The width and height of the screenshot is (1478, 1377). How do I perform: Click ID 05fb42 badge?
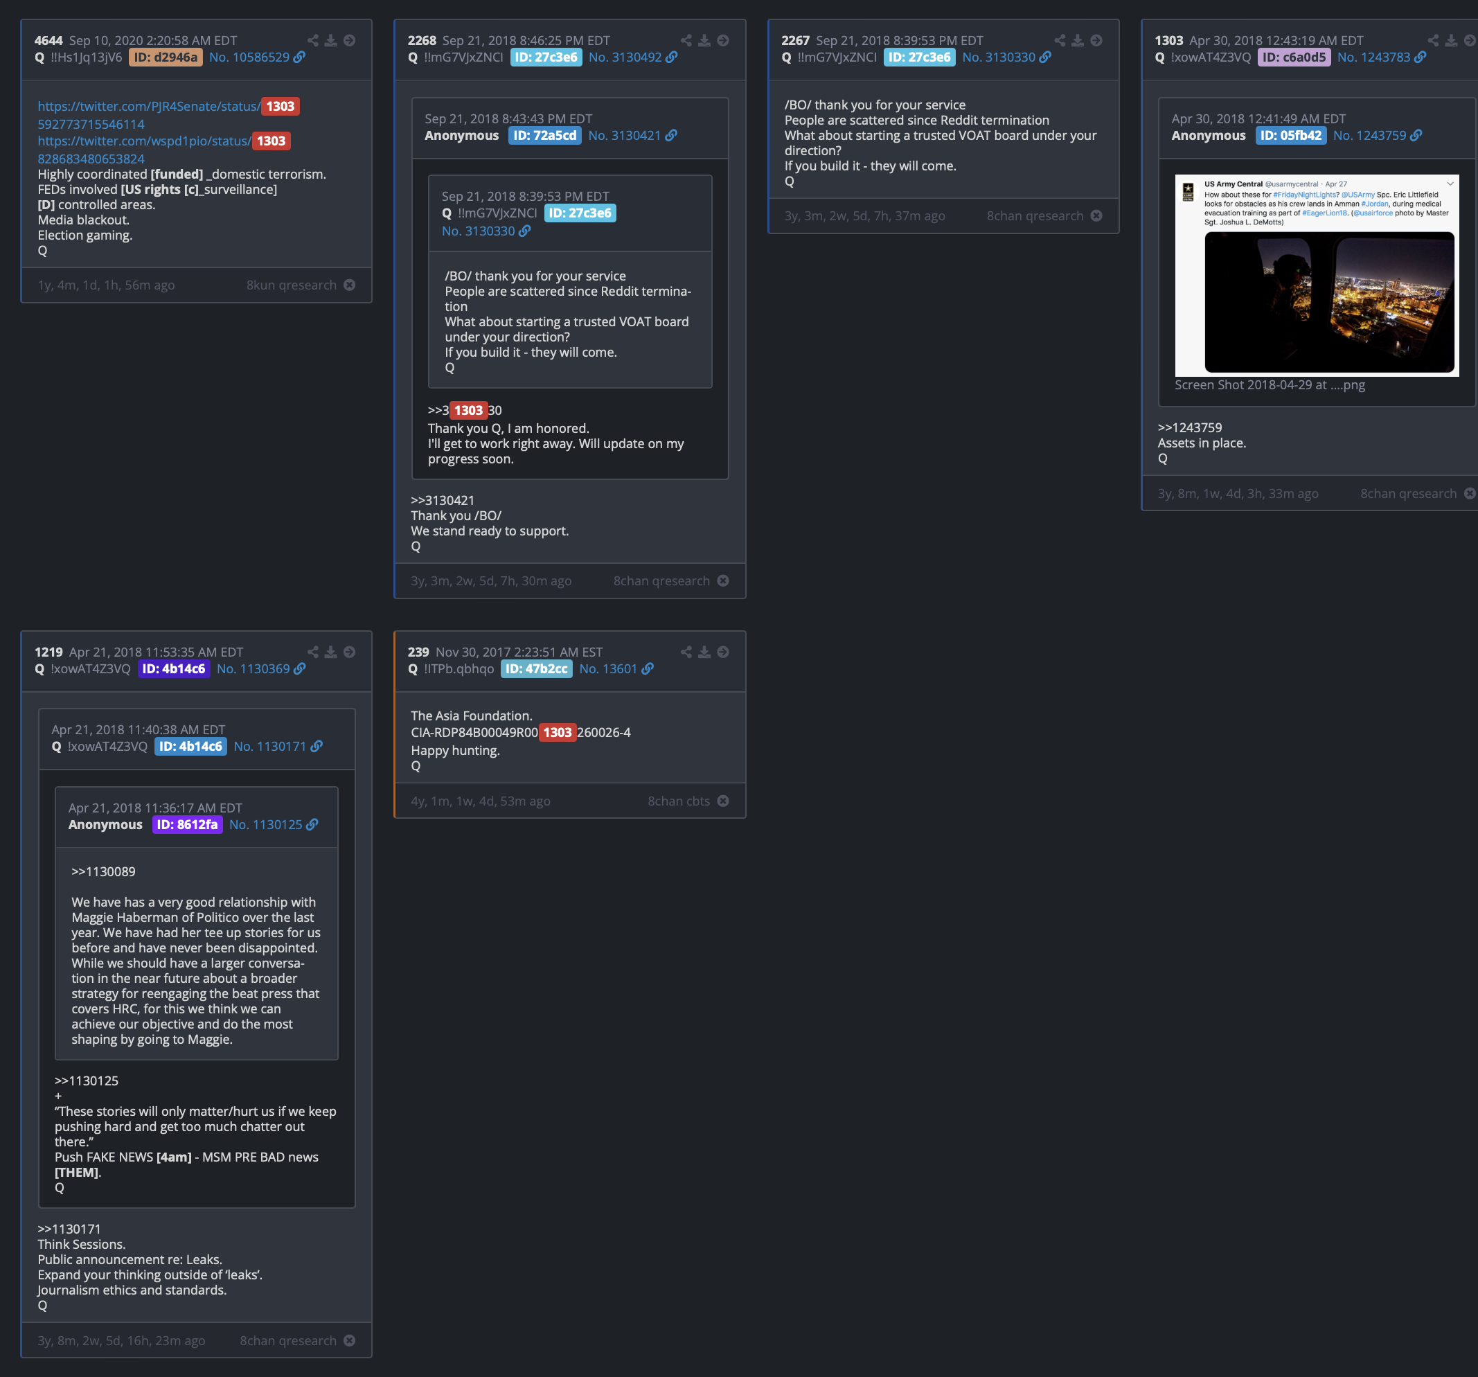tap(1290, 135)
